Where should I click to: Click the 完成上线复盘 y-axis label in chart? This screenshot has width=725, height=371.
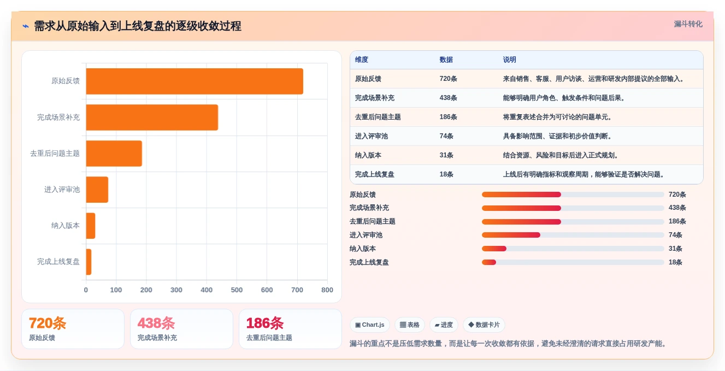pyautogui.click(x=58, y=262)
